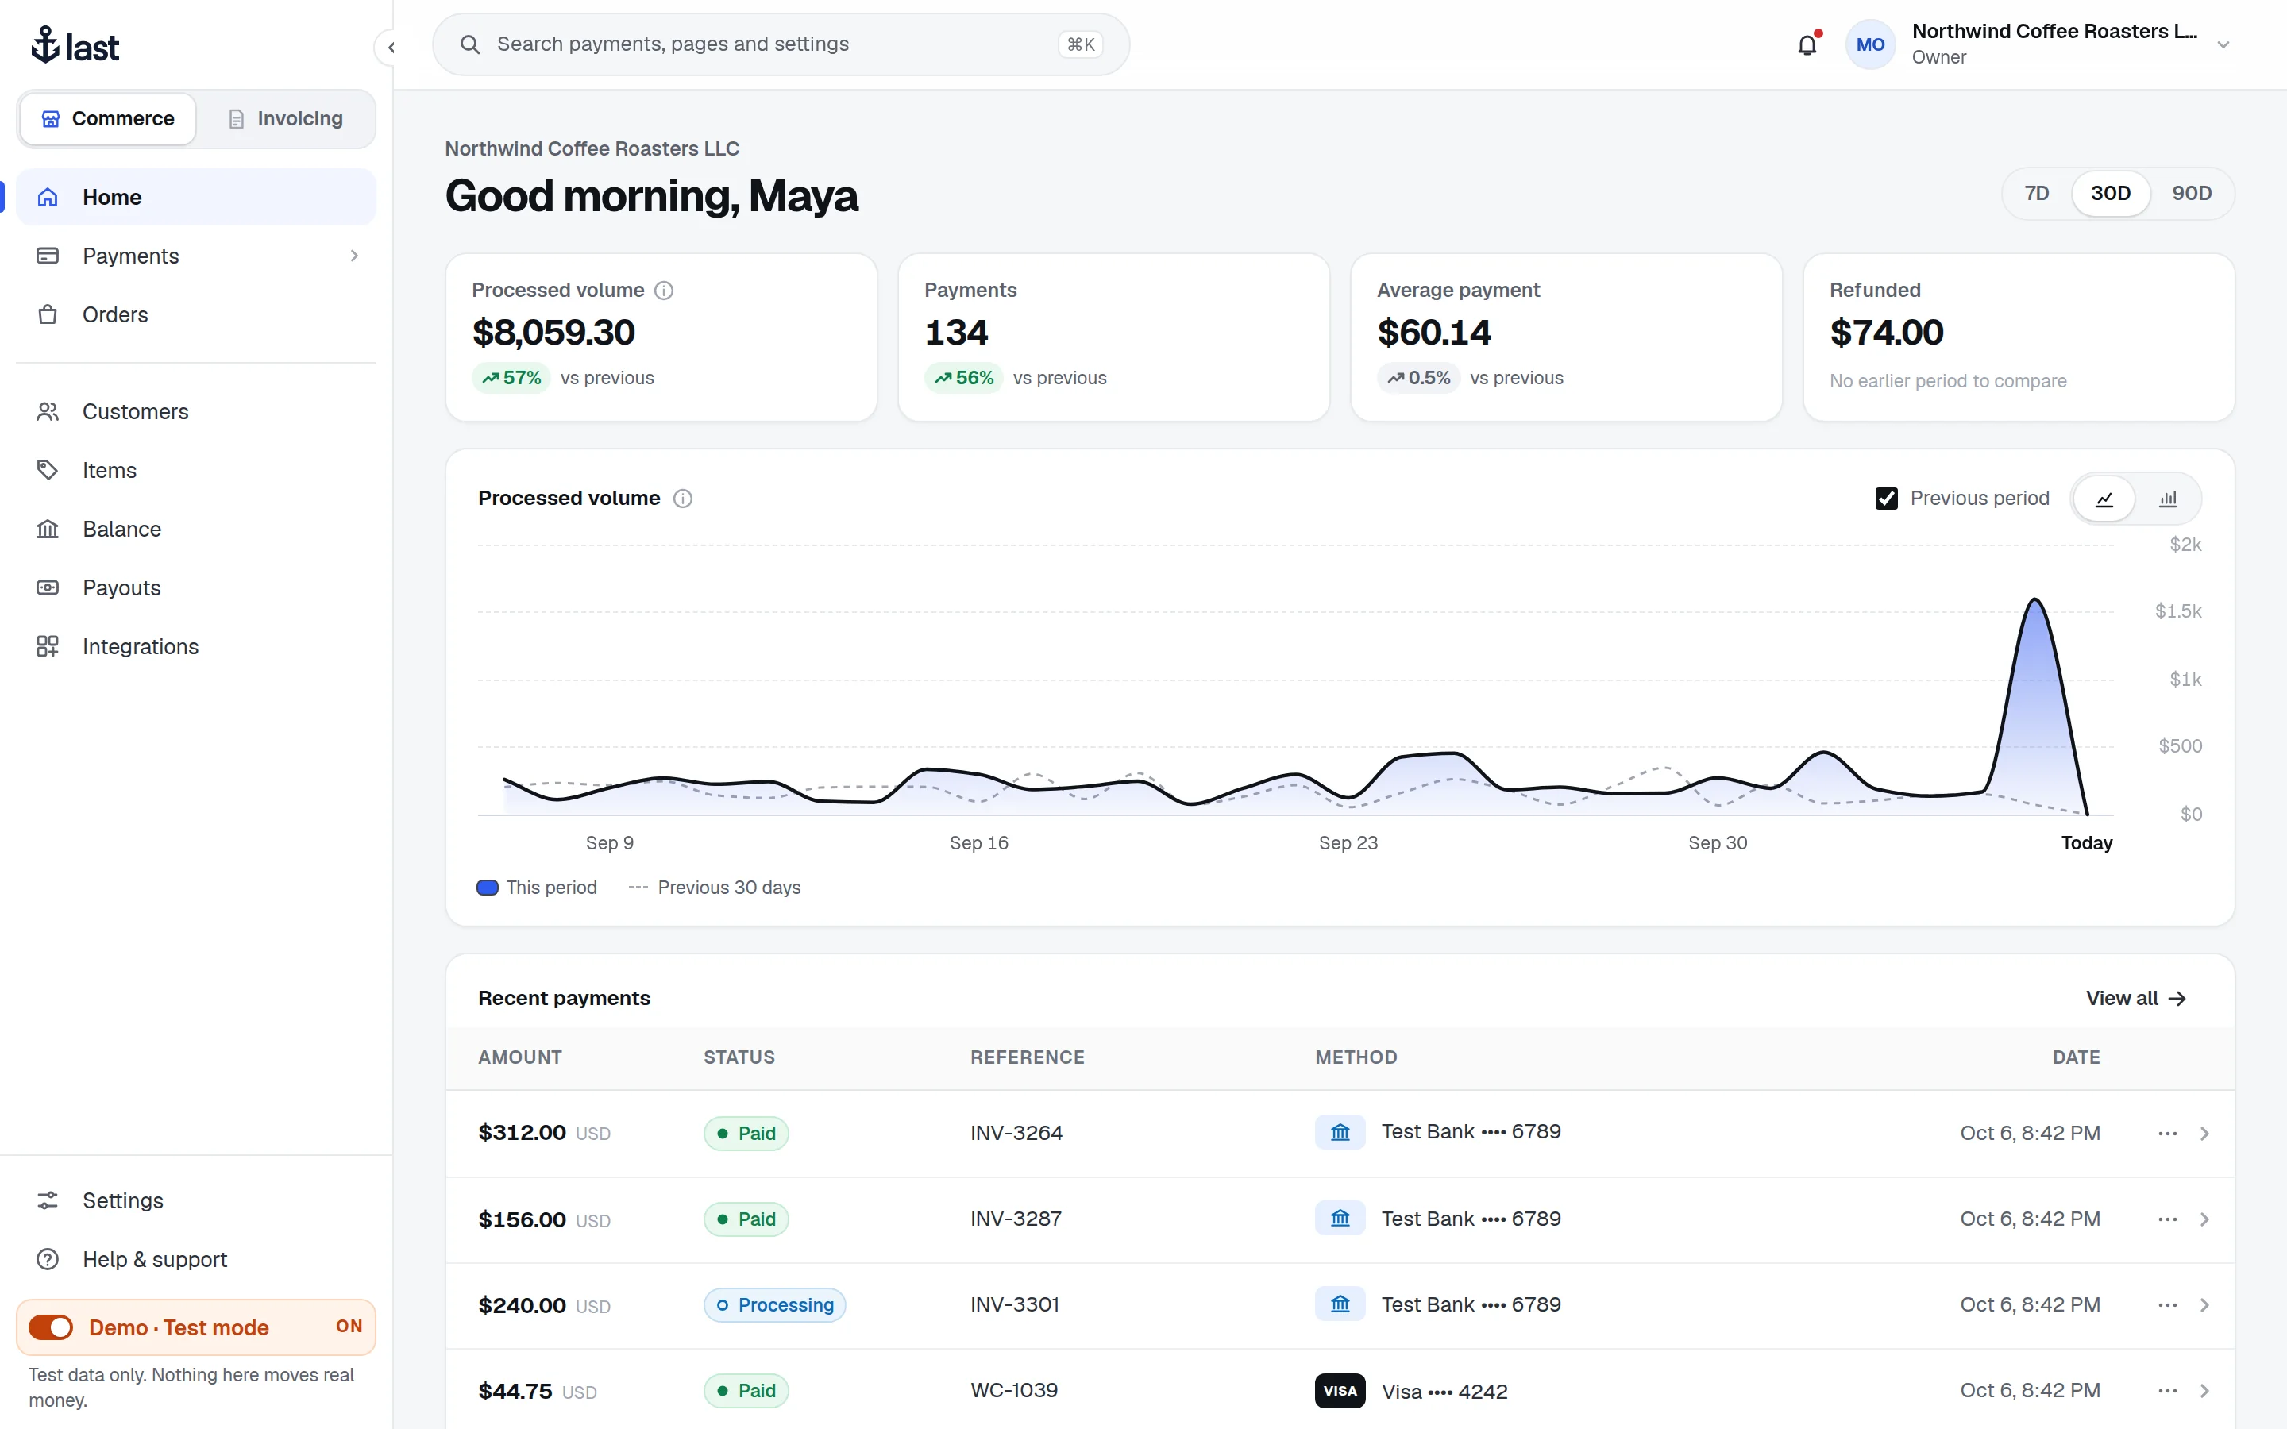The width and height of the screenshot is (2287, 1429).
Task: Switch to the Invoicing tab
Action: click(285, 119)
